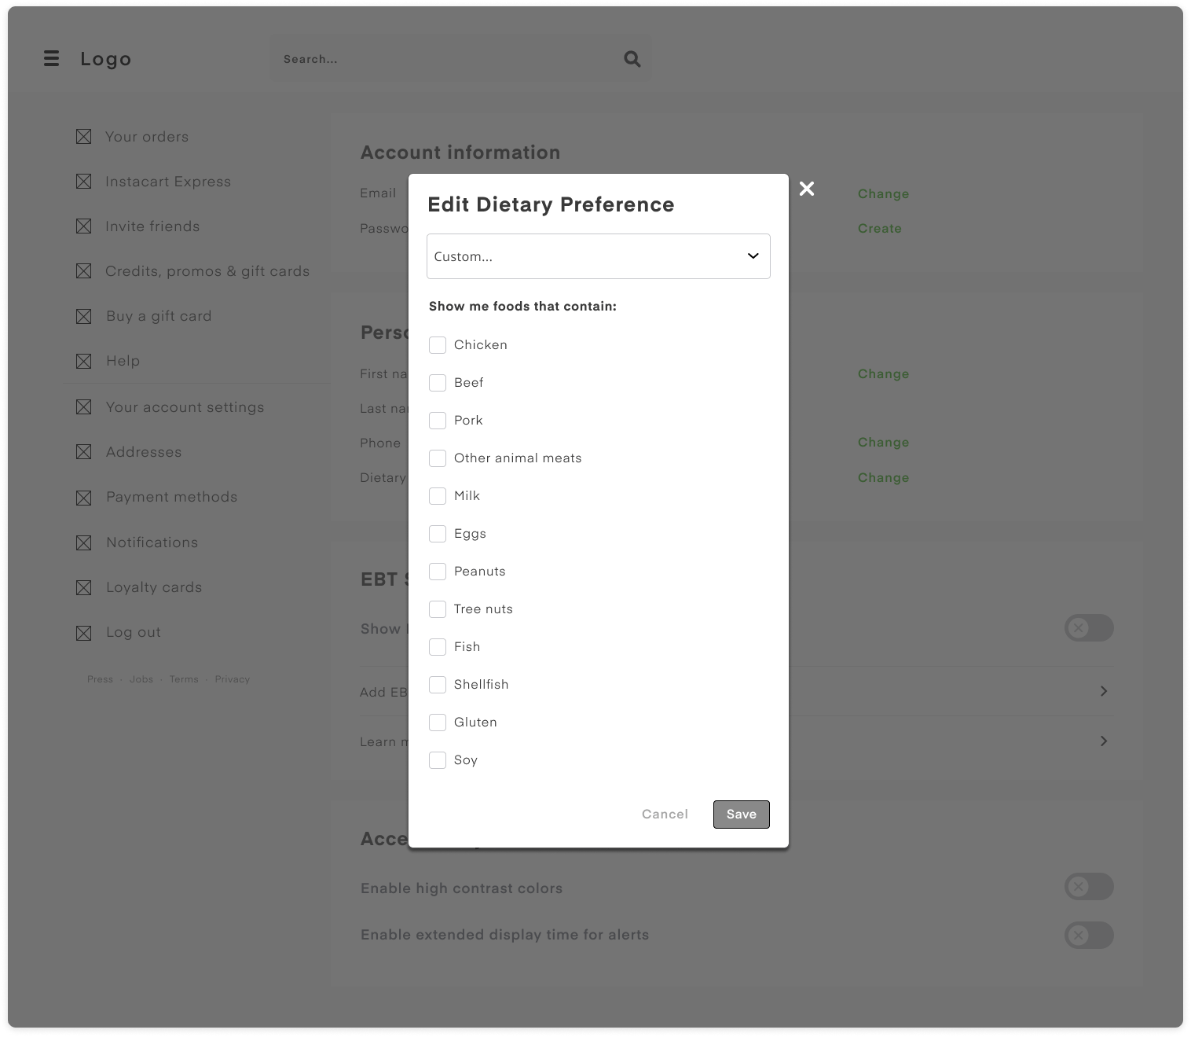Click the icon beside Your orders

(x=83, y=137)
